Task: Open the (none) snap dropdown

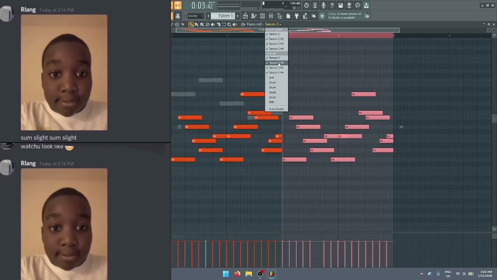Action: pyautogui.click(x=195, y=16)
